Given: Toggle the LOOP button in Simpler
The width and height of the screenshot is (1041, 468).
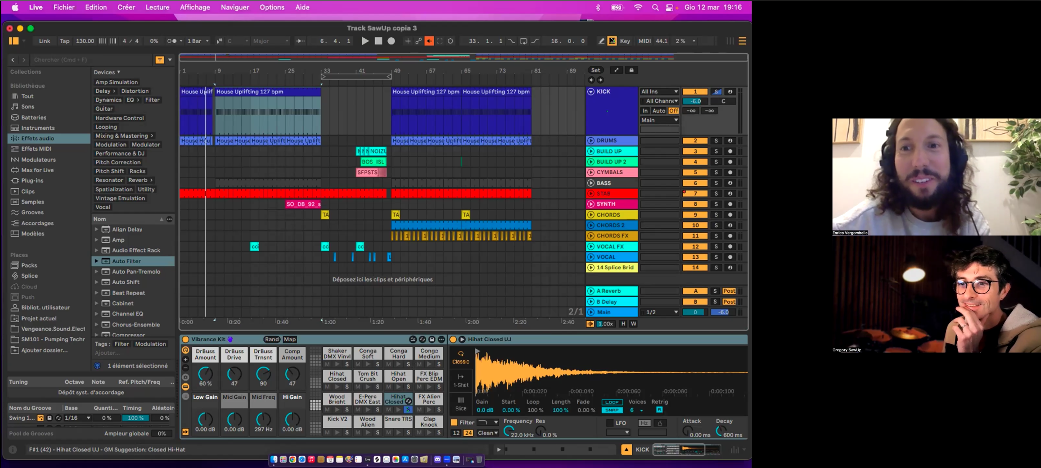Looking at the screenshot, I should tap(612, 402).
